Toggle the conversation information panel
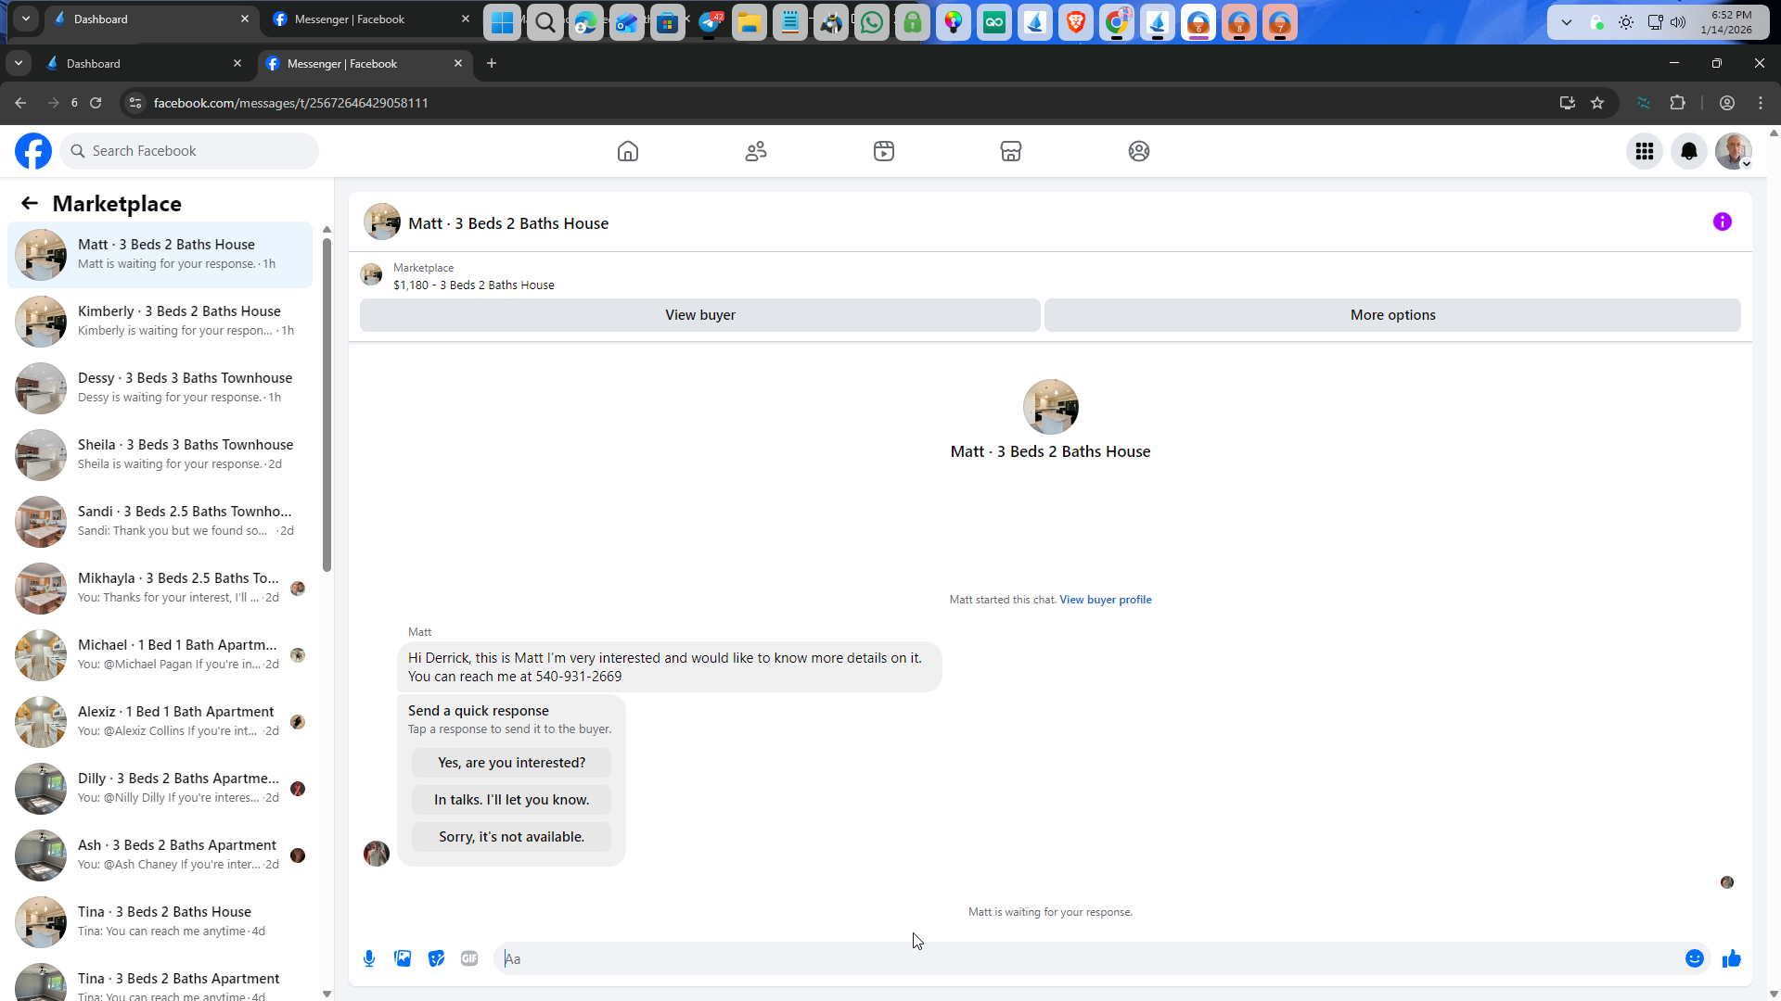Viewport: 1781px width, 1001px height. coord(1722,222)
